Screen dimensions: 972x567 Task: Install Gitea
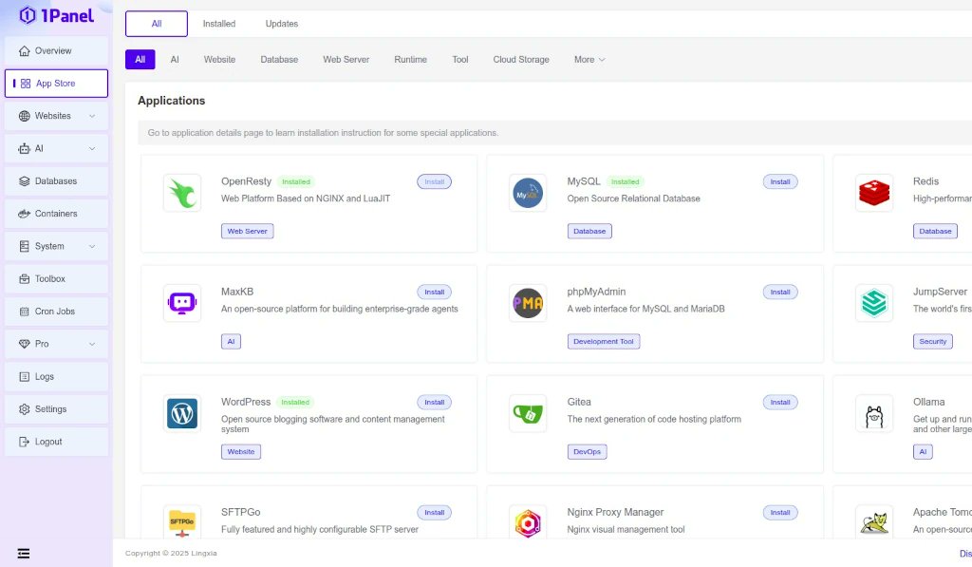[780, 403]
